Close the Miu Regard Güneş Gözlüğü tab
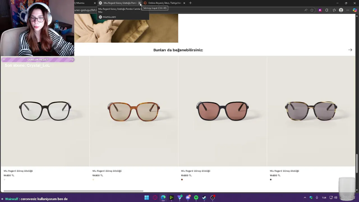Viewport: 359px width, 202px height. click(x=139, y=3)
